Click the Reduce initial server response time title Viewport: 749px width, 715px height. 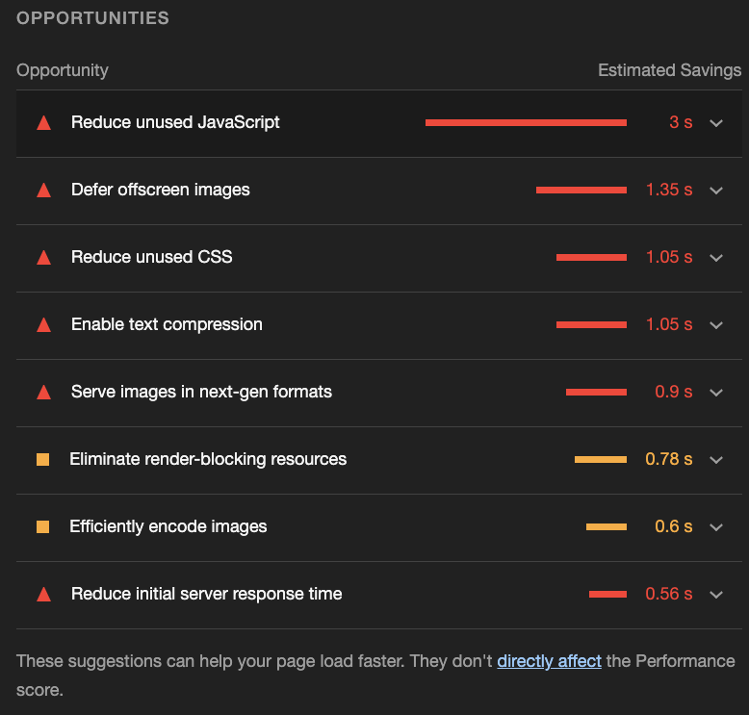(206, 594)
